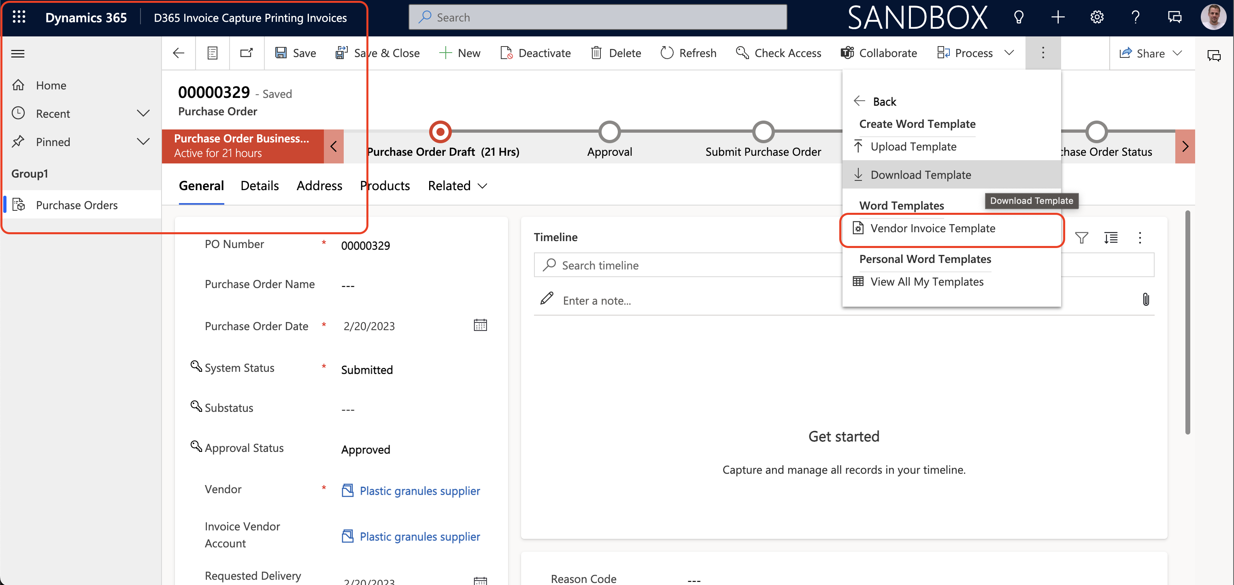Click Enter a note field

(597, 301)
